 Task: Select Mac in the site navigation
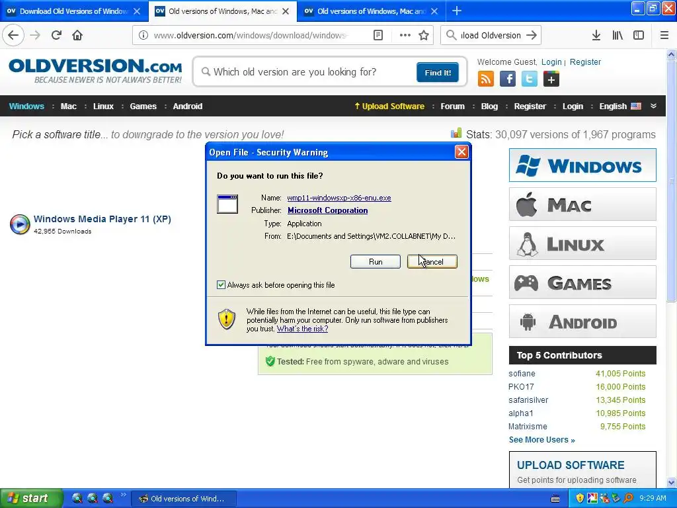tap(69, 106)
